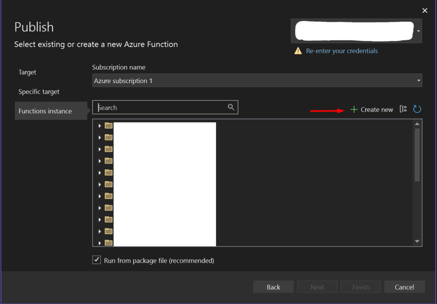Click the folder icon on the first tree row
The image size is (437, 304).
point(108,125)
